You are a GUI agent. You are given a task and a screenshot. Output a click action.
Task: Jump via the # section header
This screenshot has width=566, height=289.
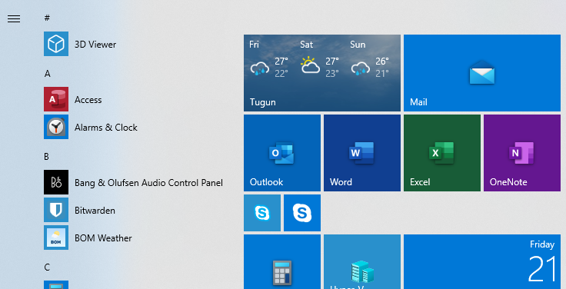pyautogui.click(x=47, y=18)
